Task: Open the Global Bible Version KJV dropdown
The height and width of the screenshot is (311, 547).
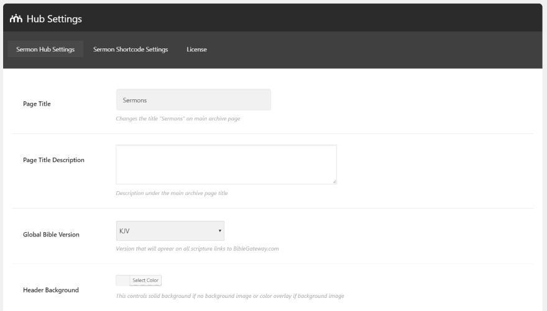Action: click(x=170, y=231)
